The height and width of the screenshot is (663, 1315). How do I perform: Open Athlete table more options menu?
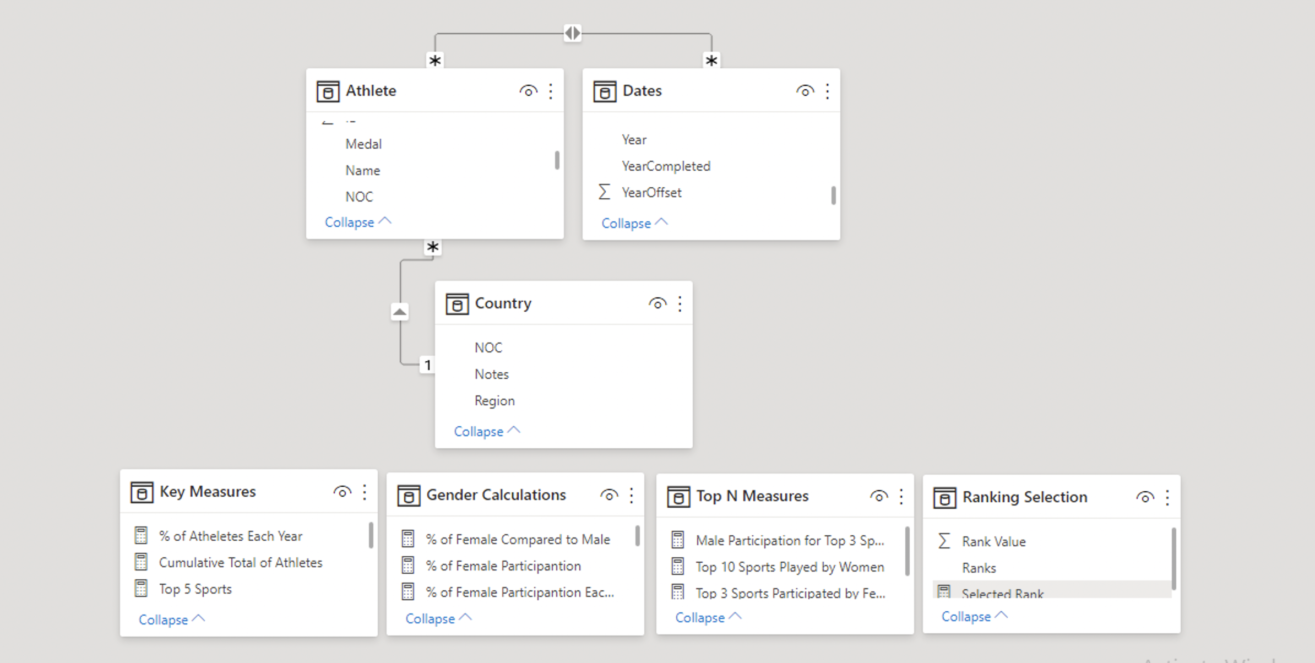pos(551,91)
